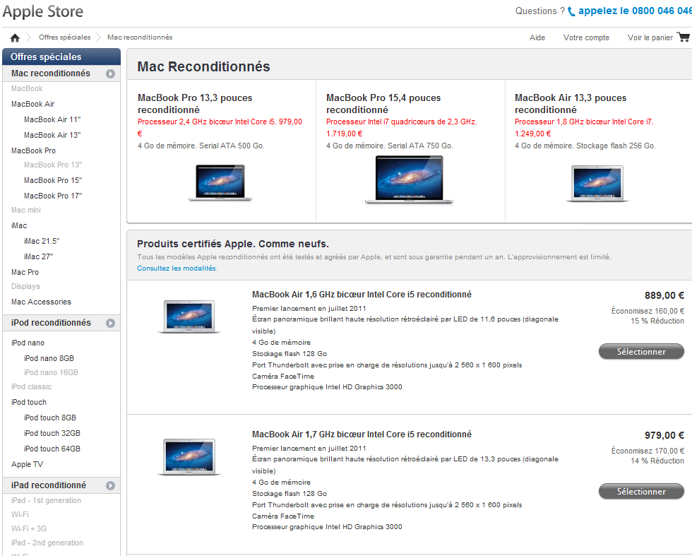Select iMac in sidebar

(19, 225)
